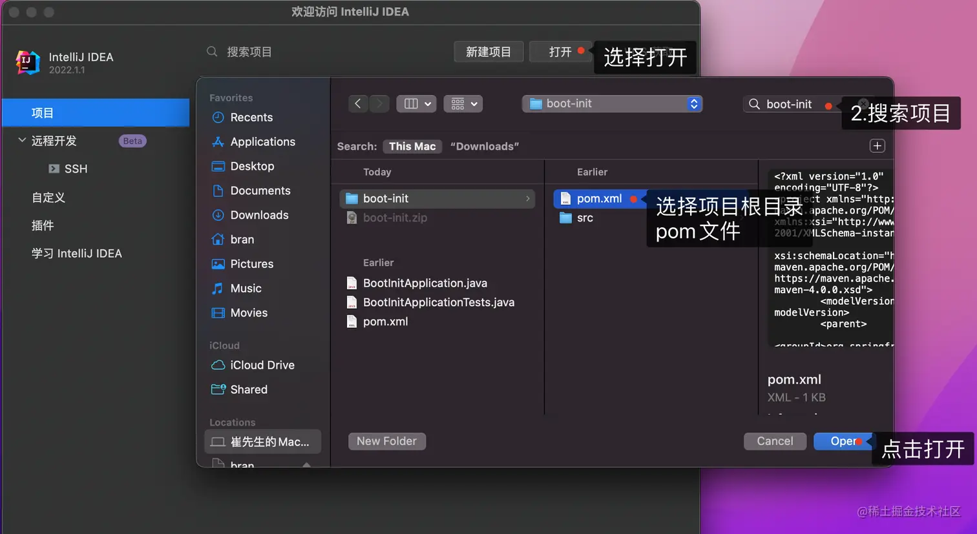The height and width of the screenshot is (534, 977).
Task: Click the iCloud Drive cloud icon
Action: pos(218,365)
